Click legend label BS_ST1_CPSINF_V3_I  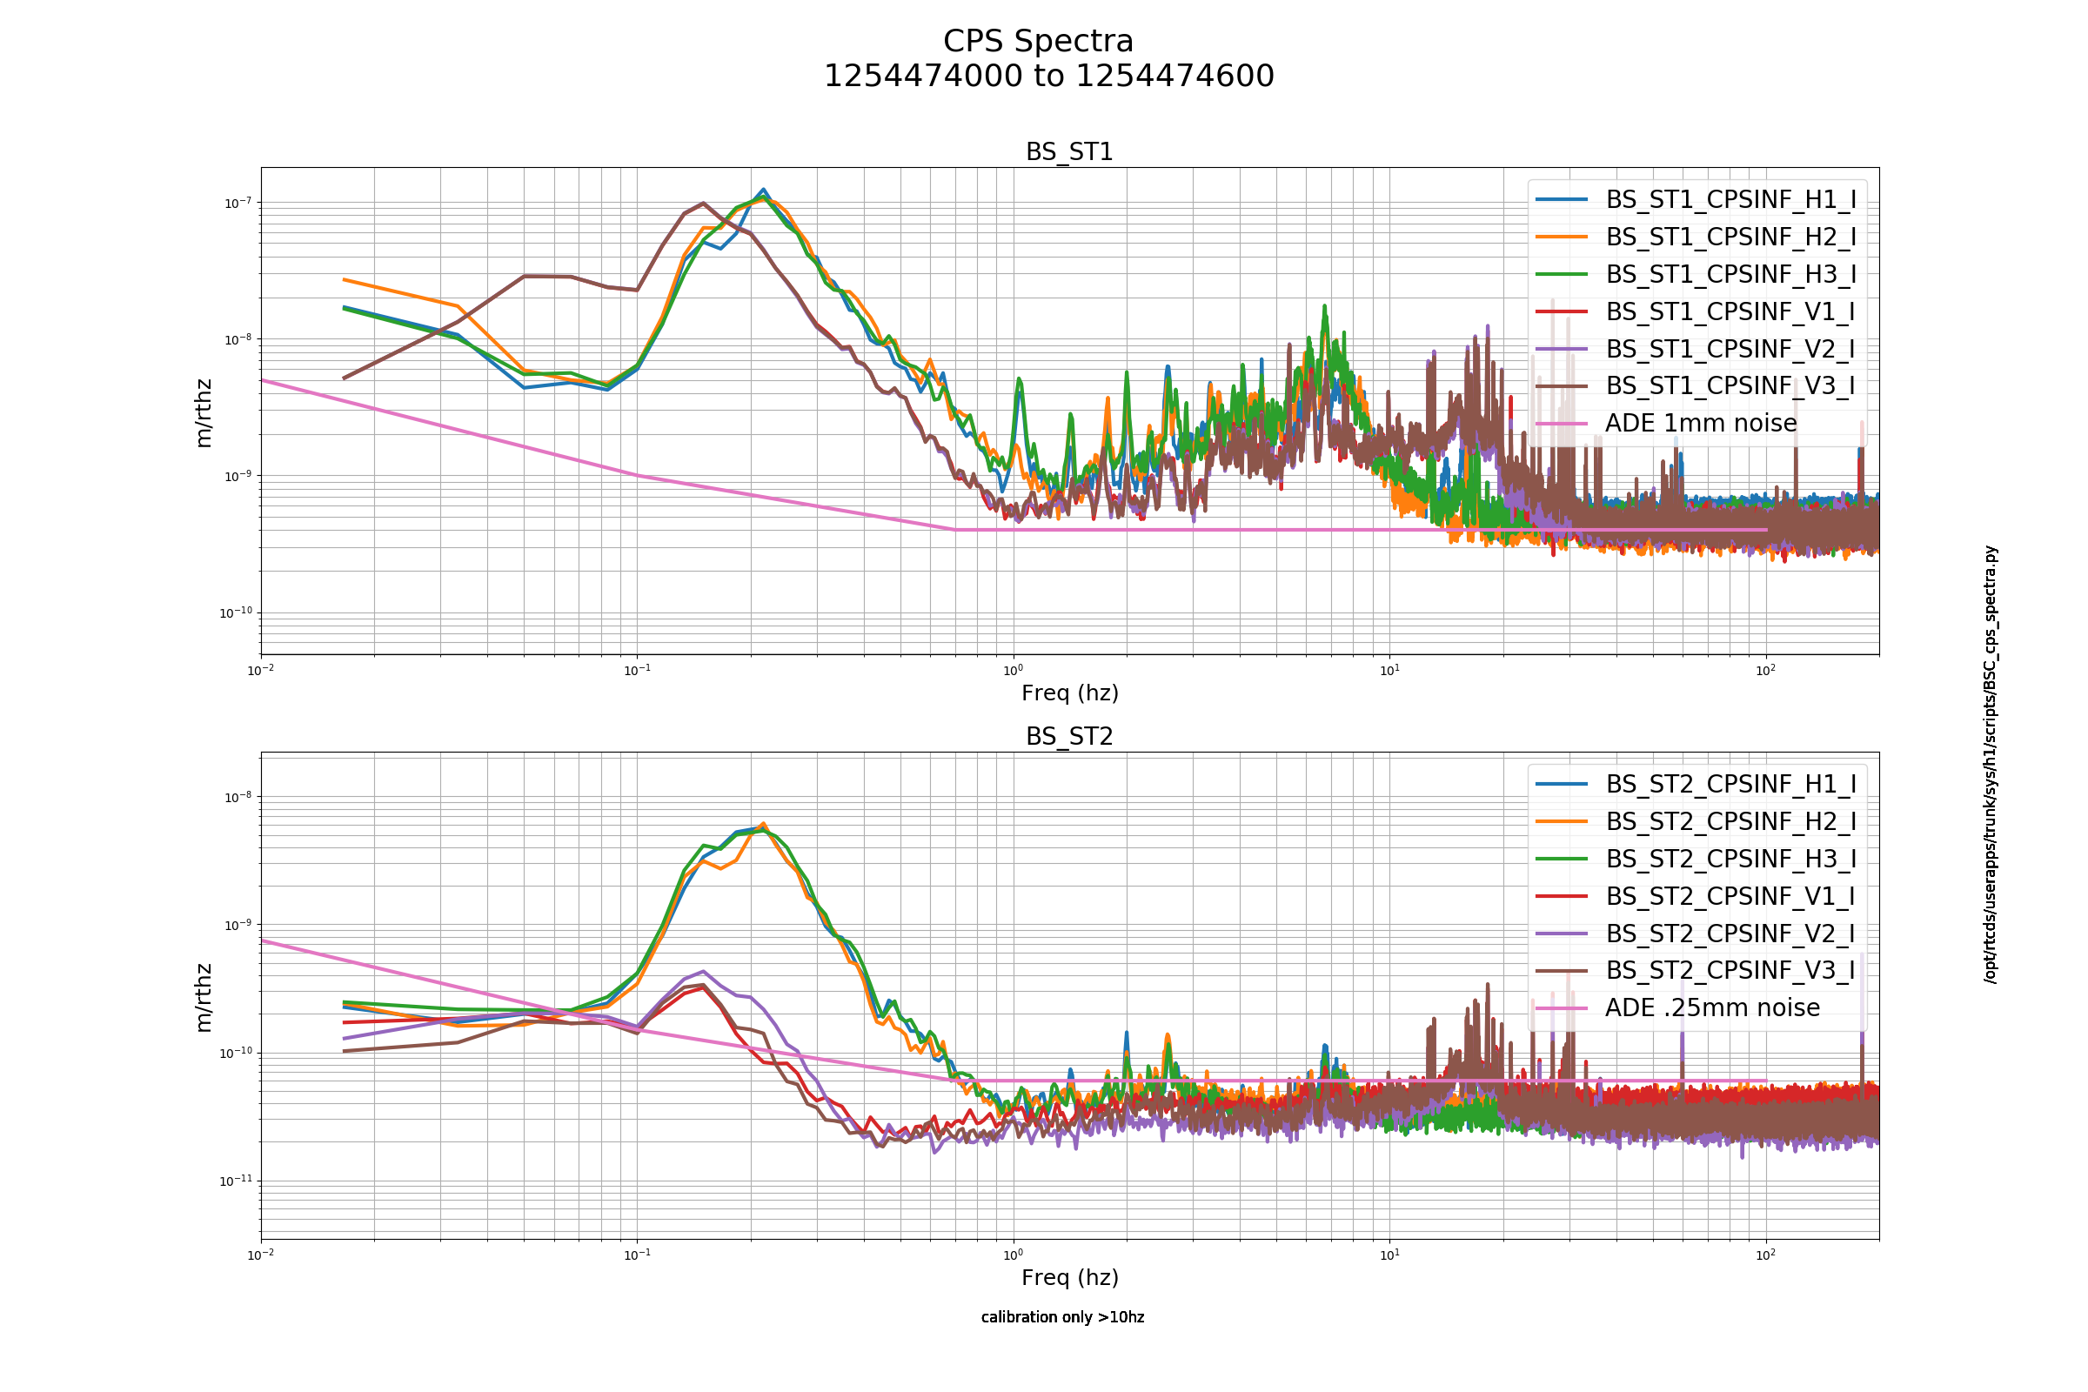click(x=1730, y=385)
